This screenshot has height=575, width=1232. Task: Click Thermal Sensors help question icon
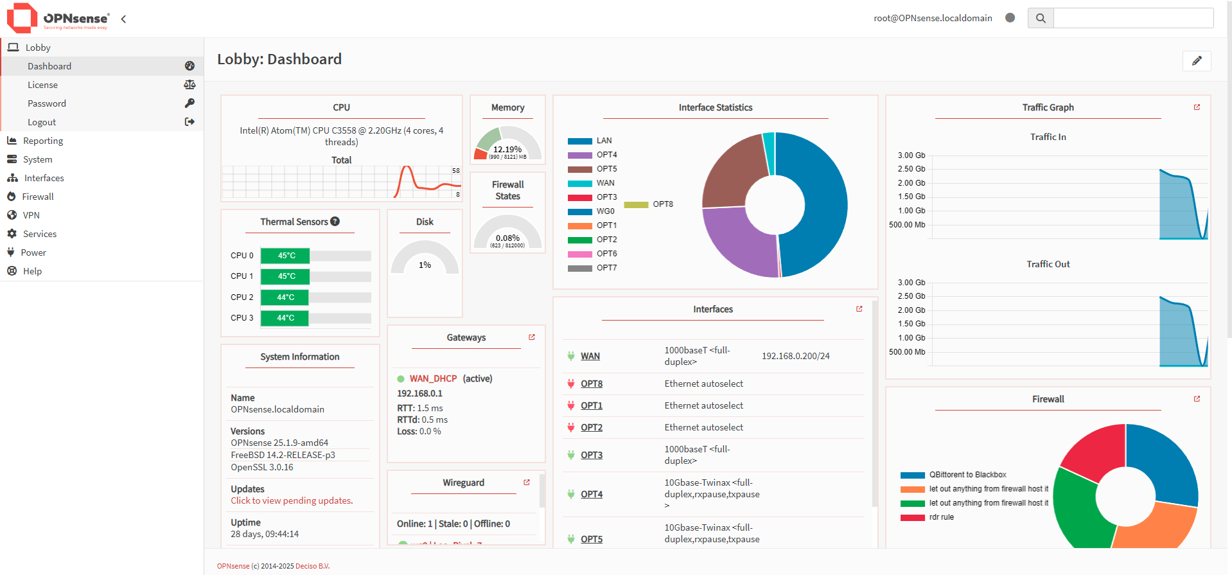tap(335, 222)
